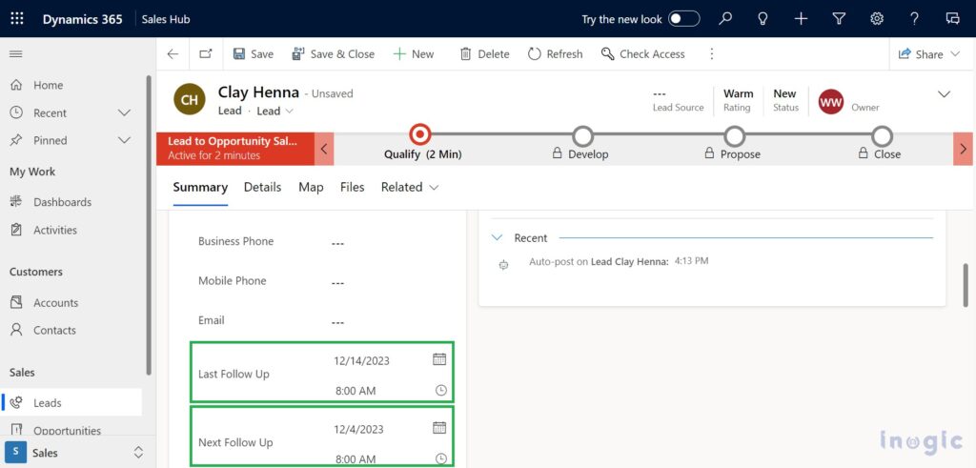Open the app launcher waffle icon
Viewport: 976px width, 468px height.
pos(17,19)
